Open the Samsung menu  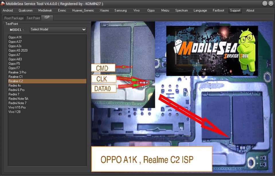point(121,10)
